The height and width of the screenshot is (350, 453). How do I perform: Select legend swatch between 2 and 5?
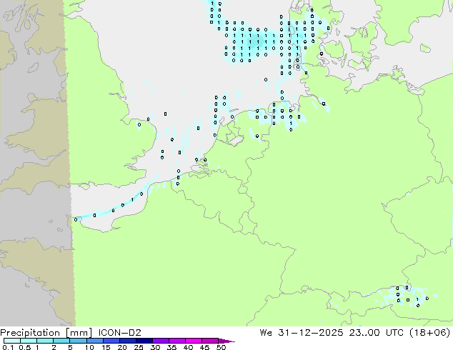point(61,341)
